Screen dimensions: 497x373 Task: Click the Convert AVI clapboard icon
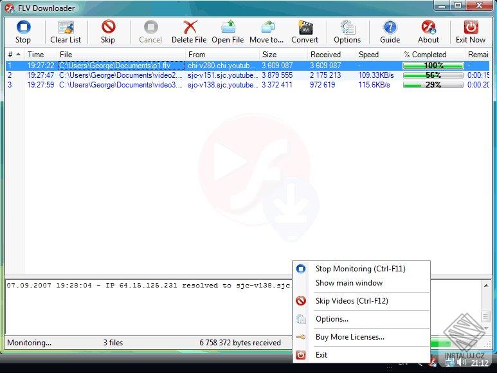click(305, 27)
